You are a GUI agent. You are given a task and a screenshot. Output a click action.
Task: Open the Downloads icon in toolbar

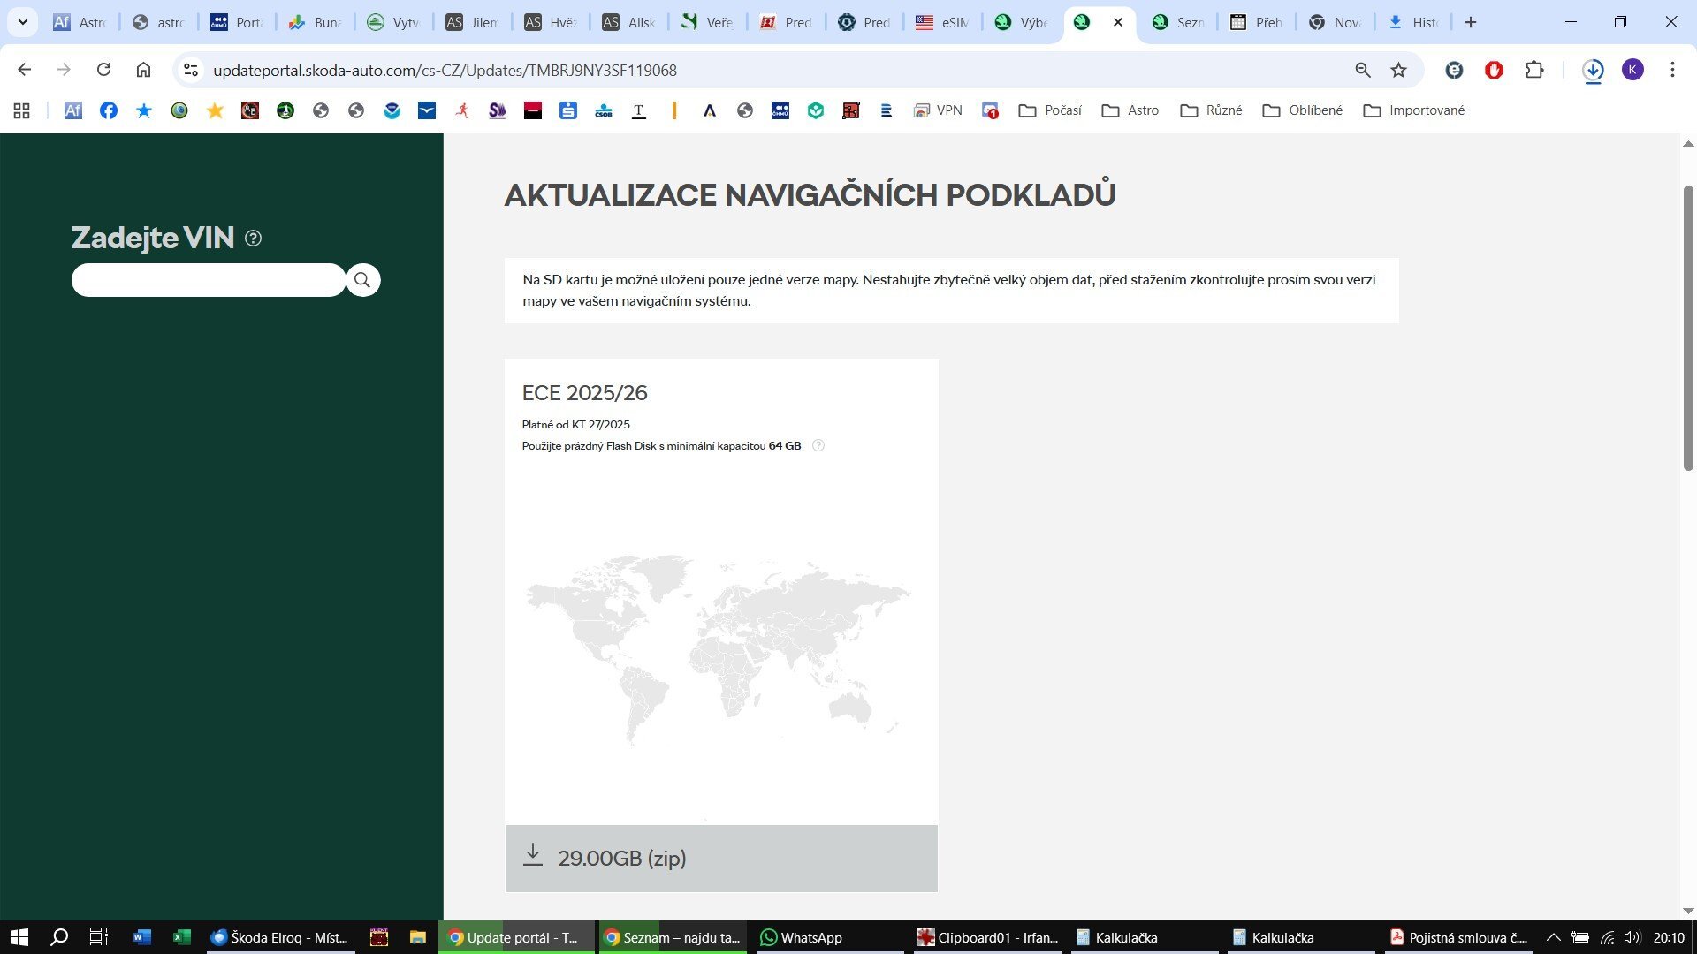1593,70
